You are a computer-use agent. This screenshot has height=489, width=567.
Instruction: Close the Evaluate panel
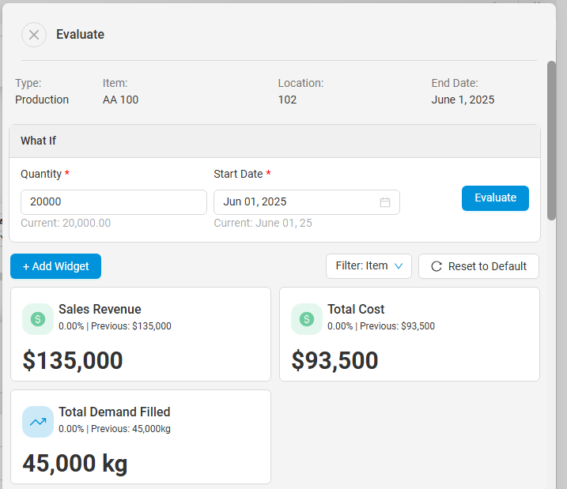point(34,35)
